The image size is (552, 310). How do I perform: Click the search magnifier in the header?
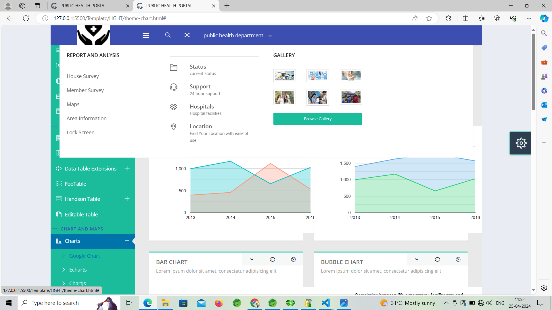(x=168, y=35)
